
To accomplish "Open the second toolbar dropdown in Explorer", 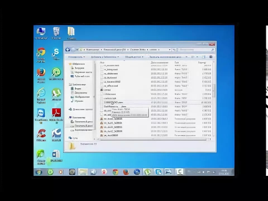I will pos(105,57).
